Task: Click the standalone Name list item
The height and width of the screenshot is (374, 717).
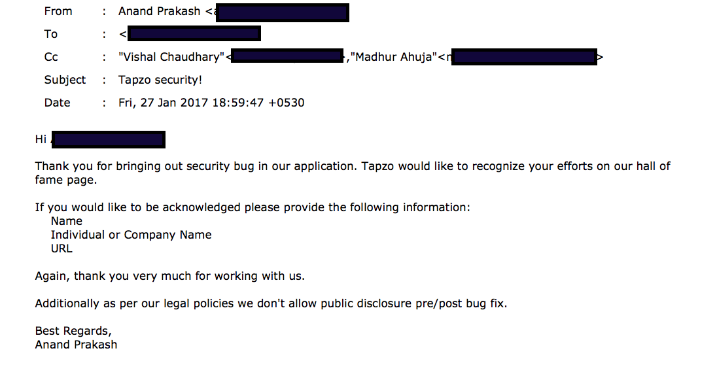Action: pyautogui.click(x=66, y=221)
